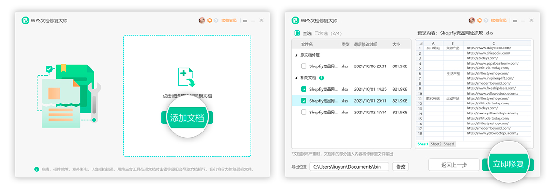Image resolution: width=555 pixels, height=189 pixels.
Task: Minimize the file list window
Action: coord(523,20)
